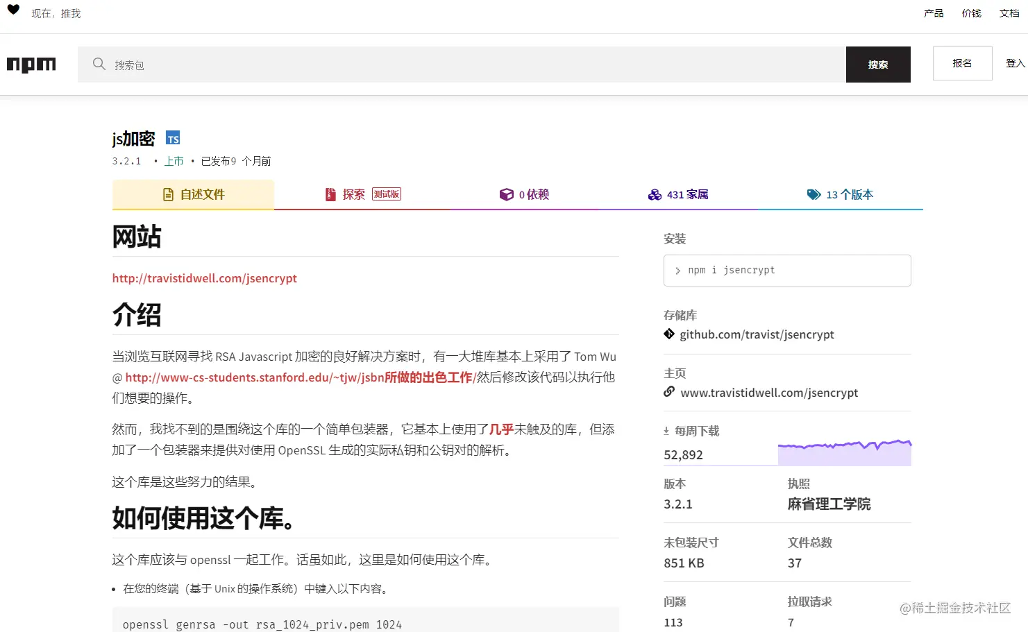Image resolution: width=1028 pixels, height=632 pixels.
Task: Select the 431 家属 tab
Action: [x=678, y=195]
